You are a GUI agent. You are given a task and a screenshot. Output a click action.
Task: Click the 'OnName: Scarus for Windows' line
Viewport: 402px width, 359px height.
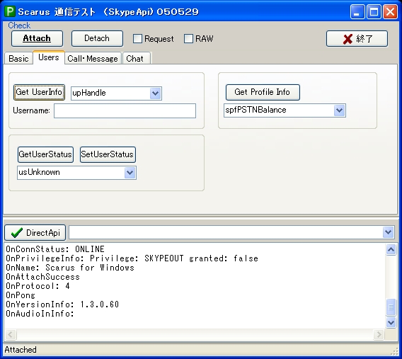coord(70,268)
